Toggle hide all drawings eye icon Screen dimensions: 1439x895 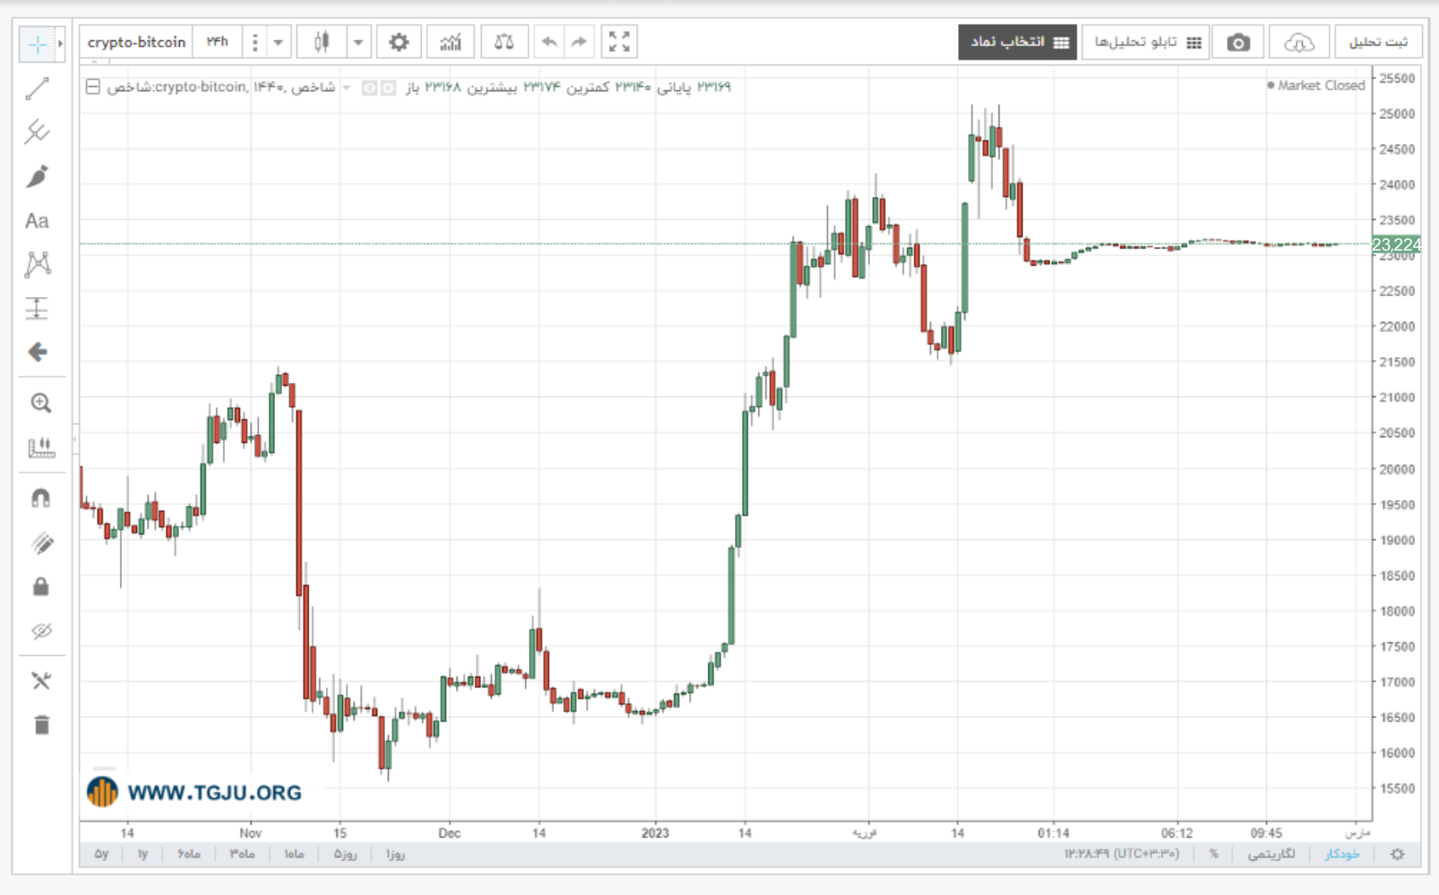click(x=41, y=631)
